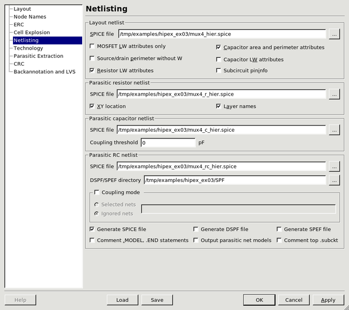Enable MOSFET LW attributes only checkbox
The width and height of the screenshot is (349, 310).
coord(93,47)
